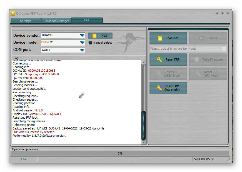Image resolution: width=242 pixels, height=172 pixels.
Task: Maximize the Octoplus FRP Tool window
Action: click(x=222, y=13)
